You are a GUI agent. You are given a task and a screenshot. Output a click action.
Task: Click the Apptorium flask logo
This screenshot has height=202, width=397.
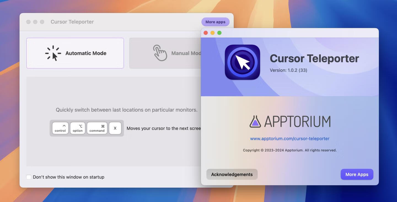click(x=255, y=122)
